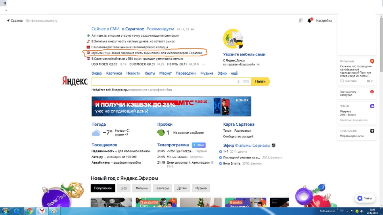
Task: Click the Саратов location arrow icon
Action: pyautogui.click(x=8, y=20)
